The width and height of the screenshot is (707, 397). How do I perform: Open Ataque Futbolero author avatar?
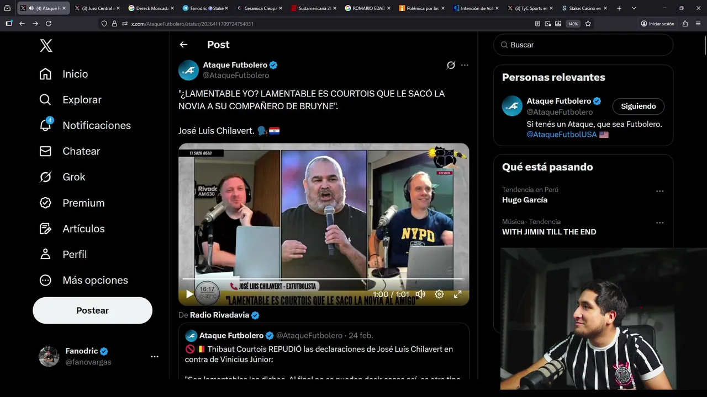pos(188,70)
